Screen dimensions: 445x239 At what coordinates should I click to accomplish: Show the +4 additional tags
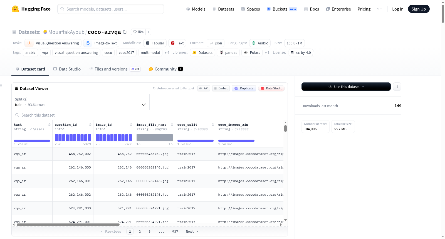[x=167, y=52]
